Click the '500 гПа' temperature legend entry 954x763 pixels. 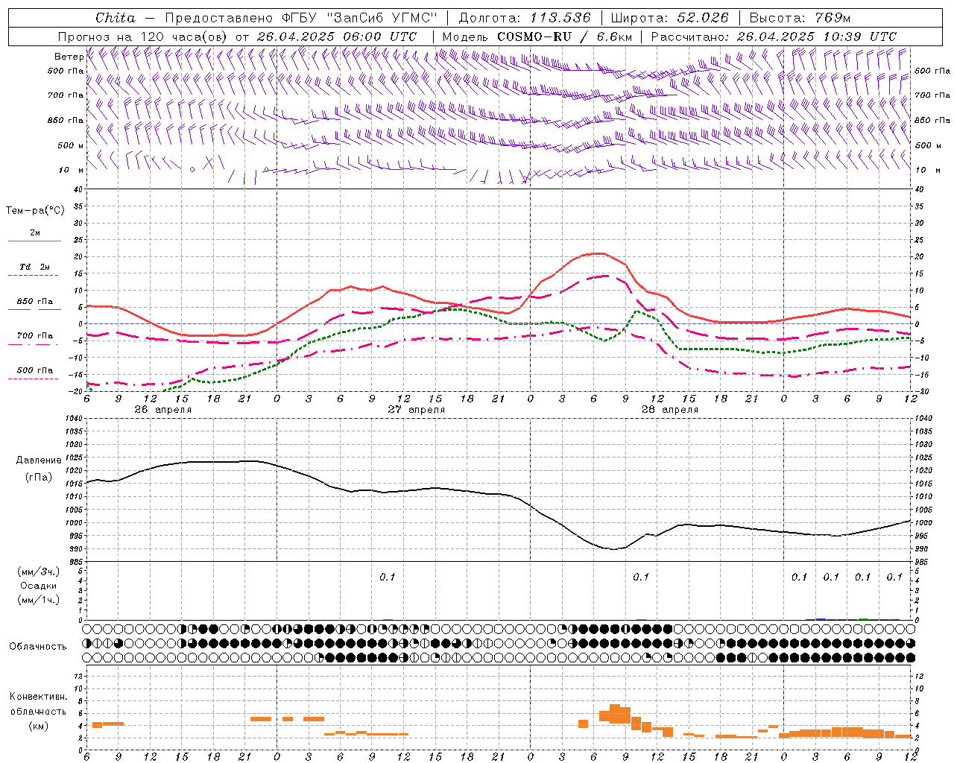click(35, 370)
